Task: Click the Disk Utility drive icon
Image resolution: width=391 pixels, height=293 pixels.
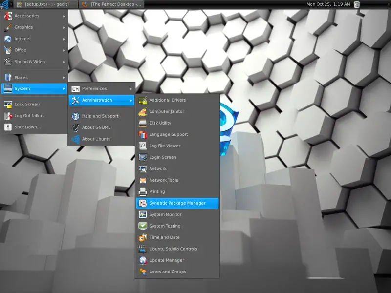Action: point(143,123)
